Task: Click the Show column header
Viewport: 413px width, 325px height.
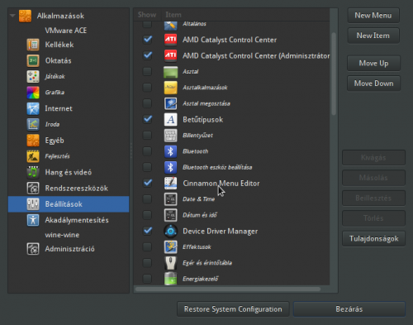Action: point(147,15)
